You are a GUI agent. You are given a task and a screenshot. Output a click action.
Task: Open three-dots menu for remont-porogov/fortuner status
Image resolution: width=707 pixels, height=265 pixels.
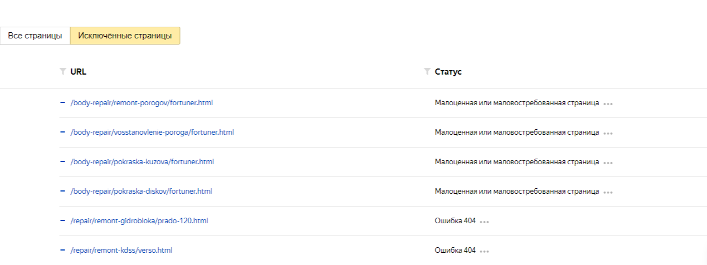click(x=608, y=104)
